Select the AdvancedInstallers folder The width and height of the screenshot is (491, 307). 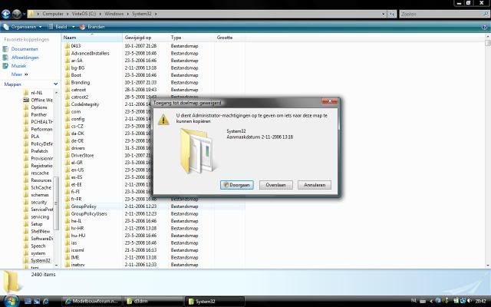click(90, 53)
